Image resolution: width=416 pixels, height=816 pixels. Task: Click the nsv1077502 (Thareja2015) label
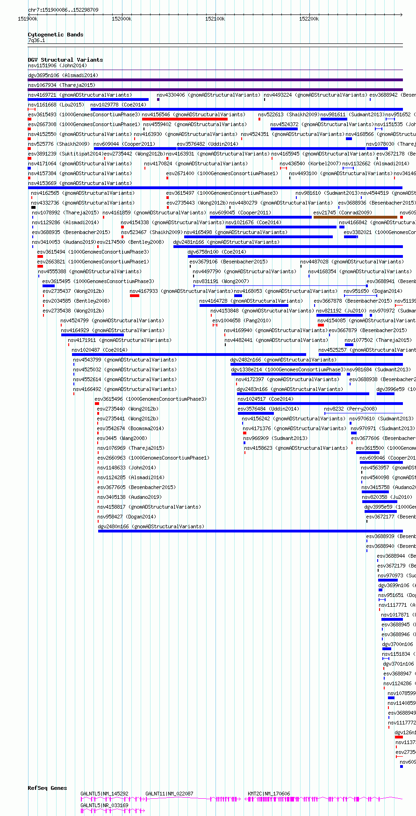coord(378,340)
